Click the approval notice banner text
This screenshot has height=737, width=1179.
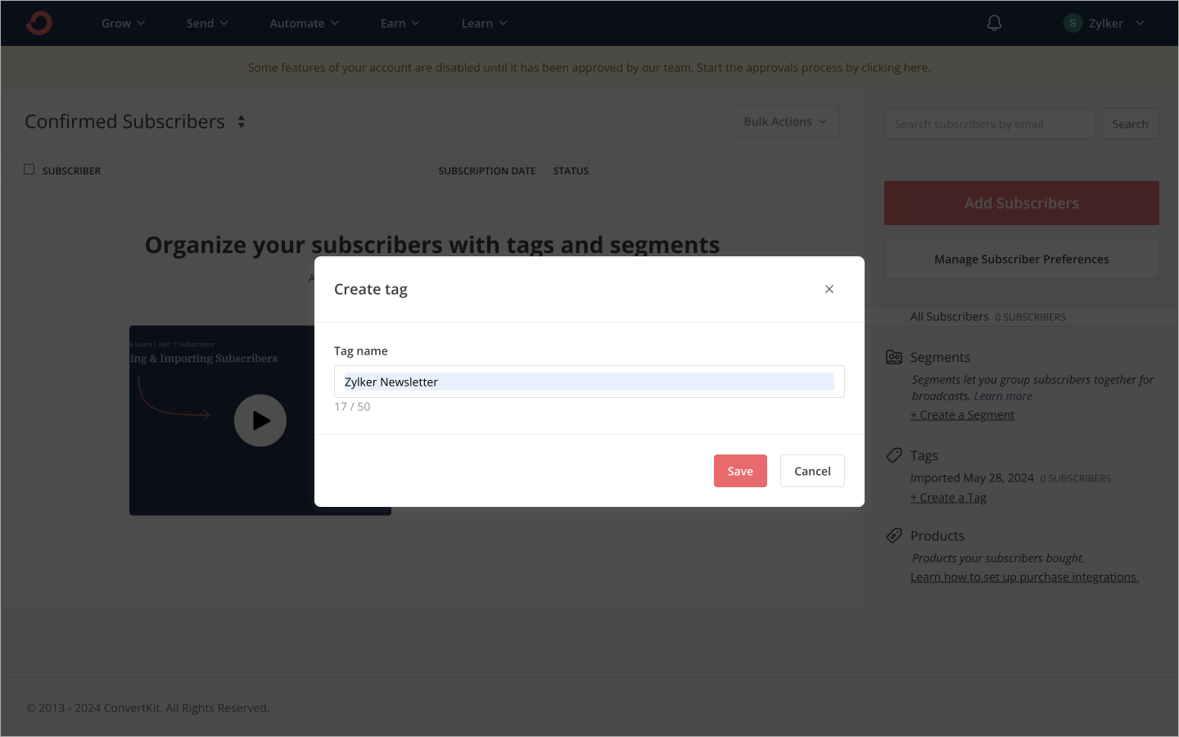click(x=589, y=67)
